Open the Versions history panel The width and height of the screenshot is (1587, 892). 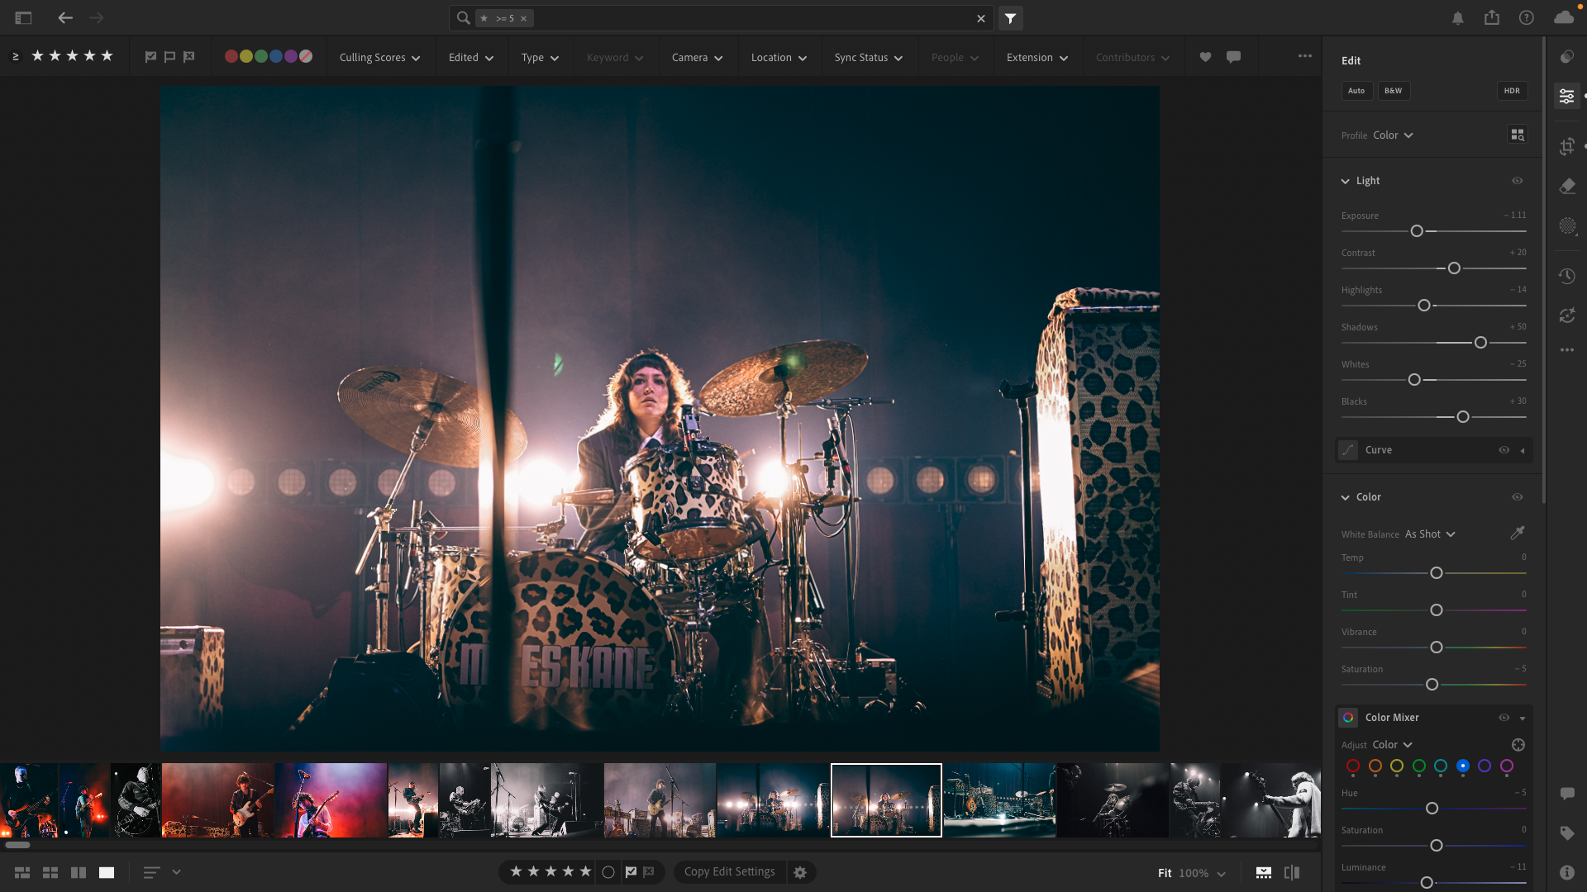pos(1566,276)
